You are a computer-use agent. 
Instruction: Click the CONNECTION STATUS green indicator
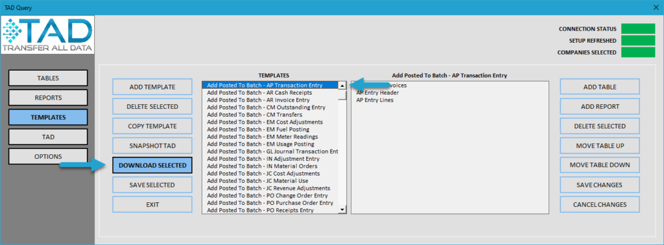point(638,29)
